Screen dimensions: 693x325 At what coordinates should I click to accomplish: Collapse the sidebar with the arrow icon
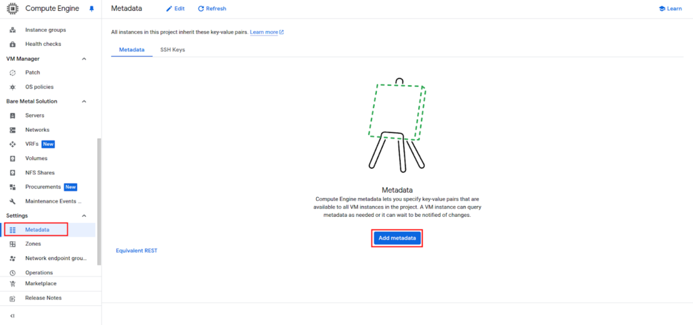click(12, 316)
